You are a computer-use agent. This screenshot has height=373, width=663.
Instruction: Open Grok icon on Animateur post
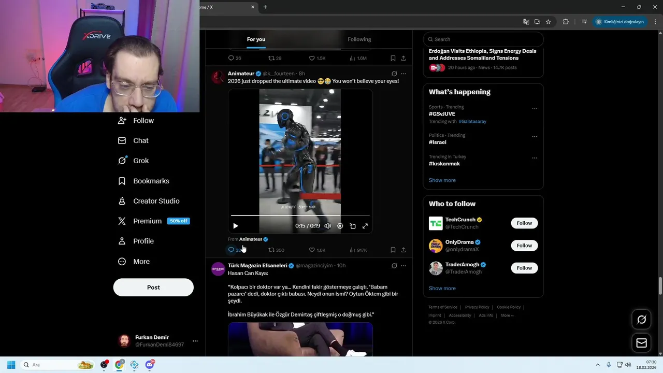[x=394, y=74]
